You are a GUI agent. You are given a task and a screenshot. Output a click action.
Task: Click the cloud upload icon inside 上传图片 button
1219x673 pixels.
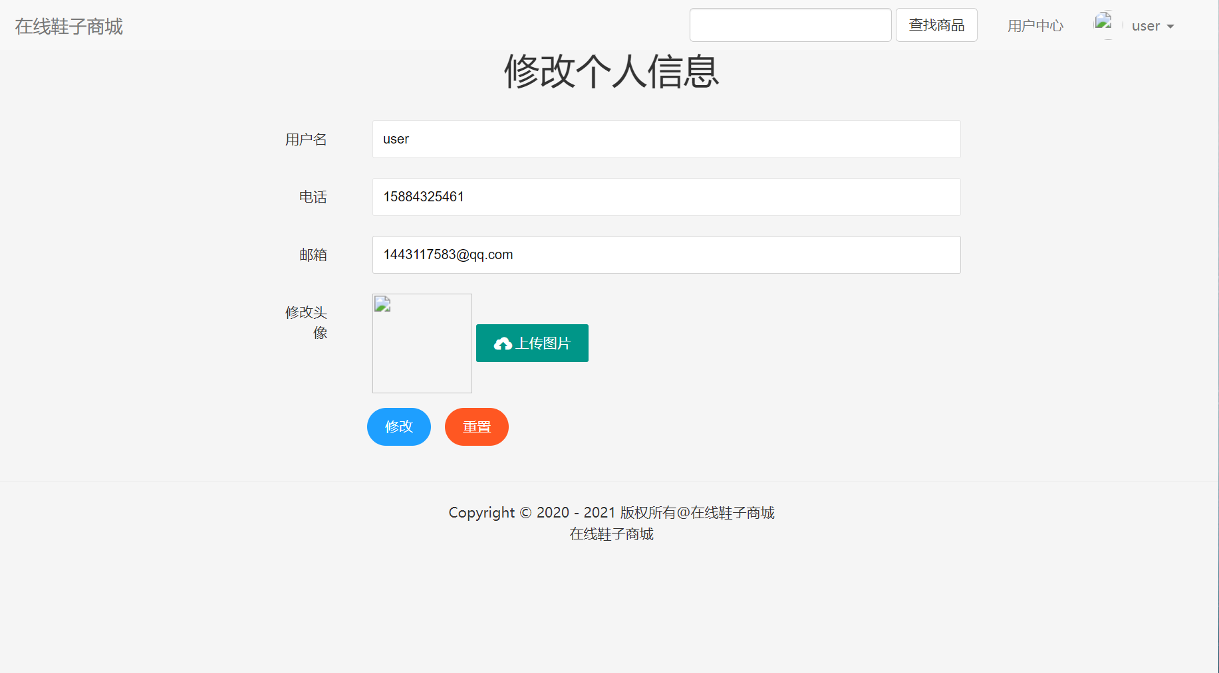coord(503,343)
